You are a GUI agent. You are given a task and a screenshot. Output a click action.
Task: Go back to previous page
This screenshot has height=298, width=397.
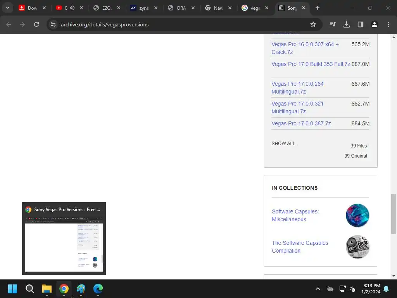click(x=9, y=24)
